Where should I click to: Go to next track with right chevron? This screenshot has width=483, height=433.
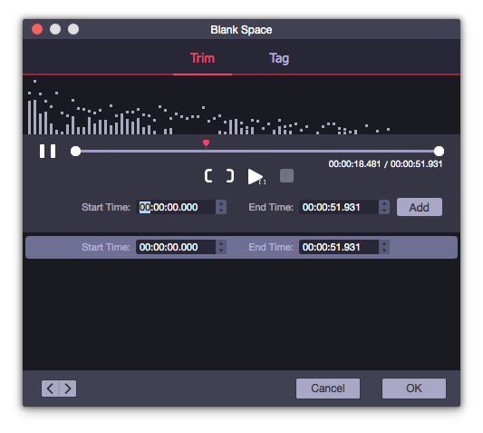(x=68, y=389)
